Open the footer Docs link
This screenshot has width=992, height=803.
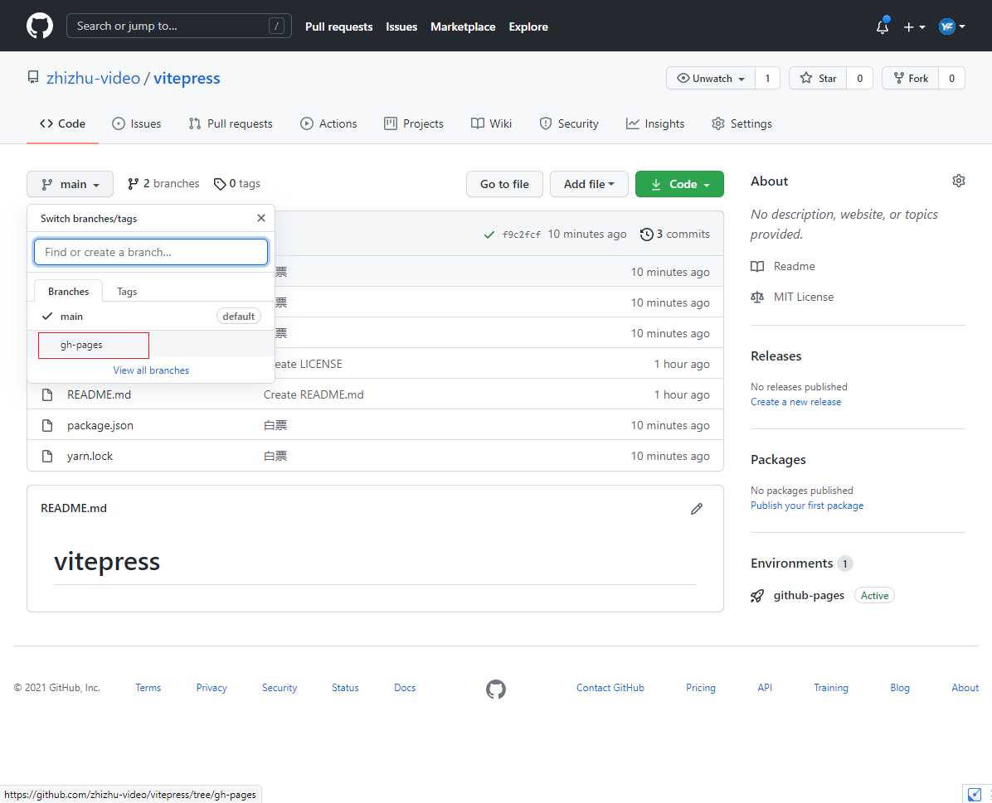point(405,688)
